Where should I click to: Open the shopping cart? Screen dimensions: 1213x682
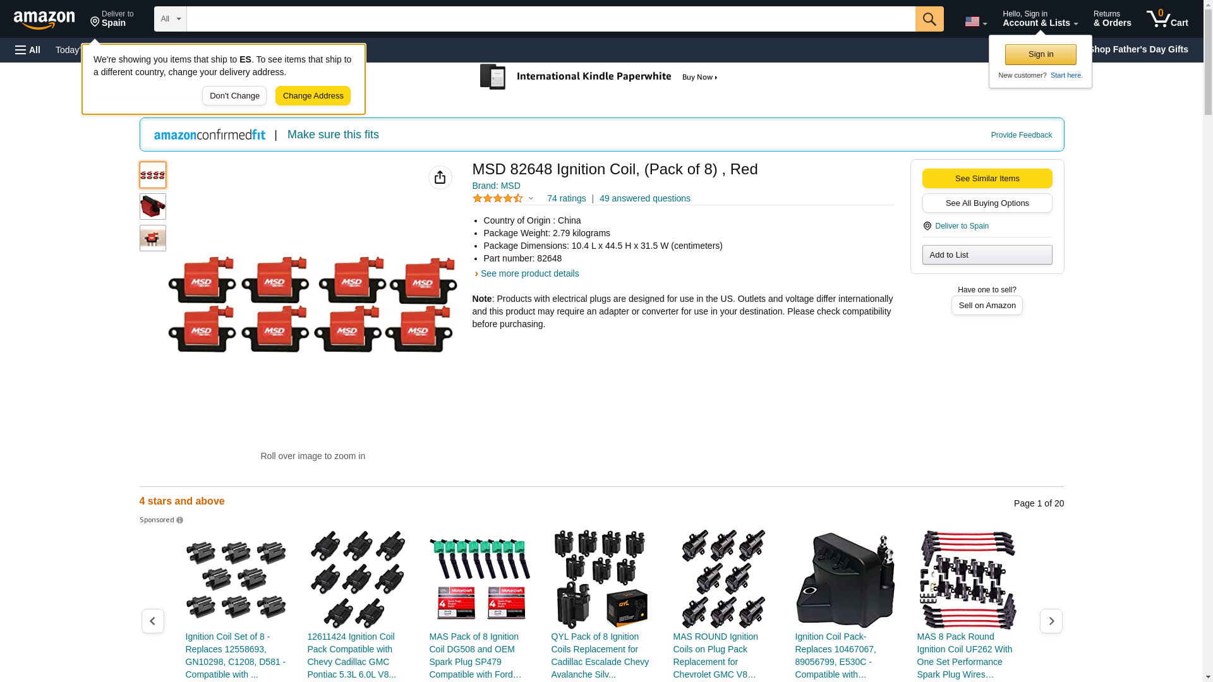click(x=1167, y=19)
